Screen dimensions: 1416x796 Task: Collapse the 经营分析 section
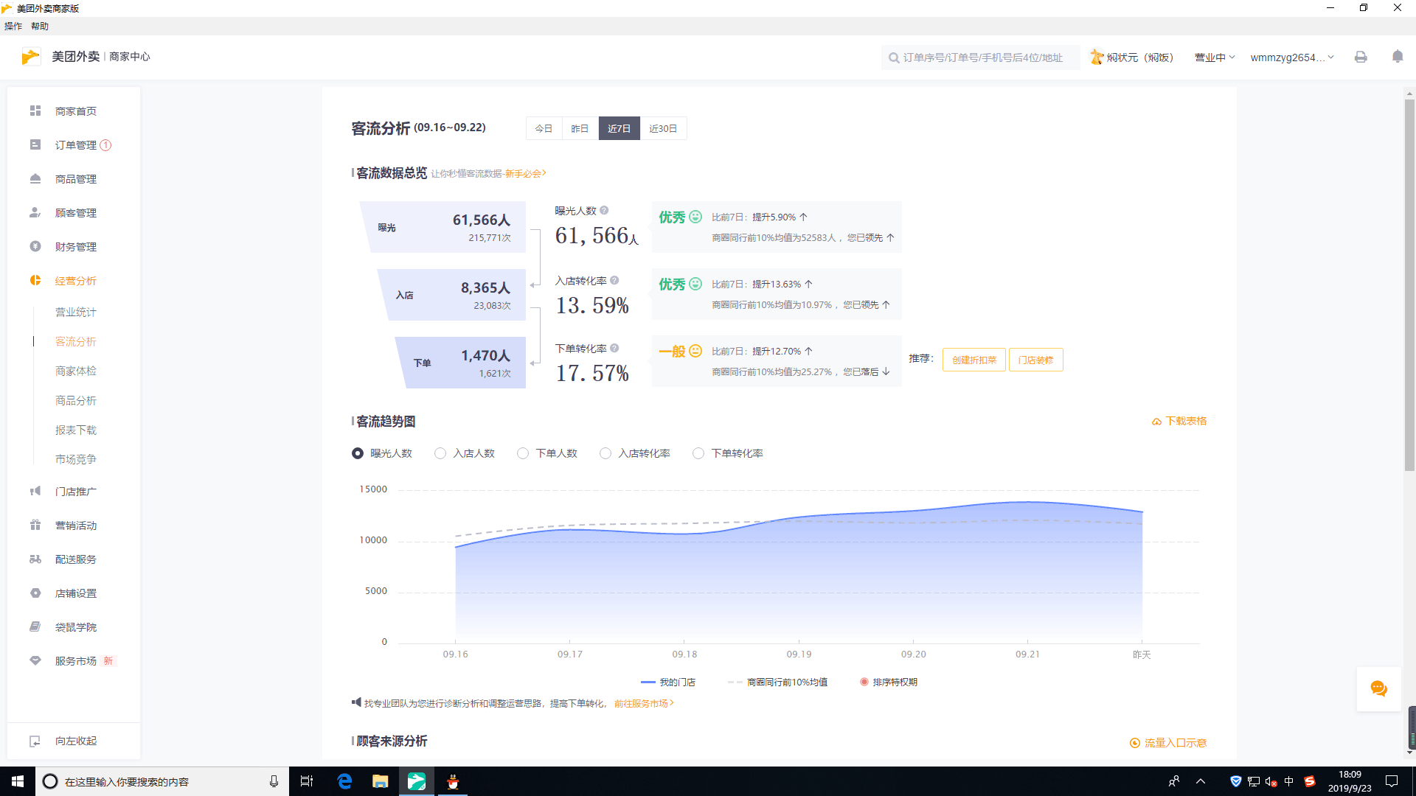click(75, 281)
